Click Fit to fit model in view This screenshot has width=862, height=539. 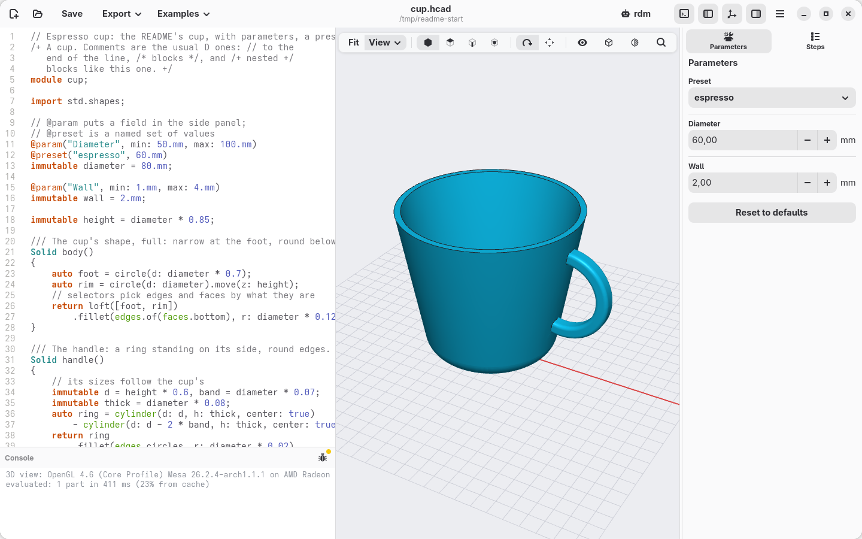point(353,43)
